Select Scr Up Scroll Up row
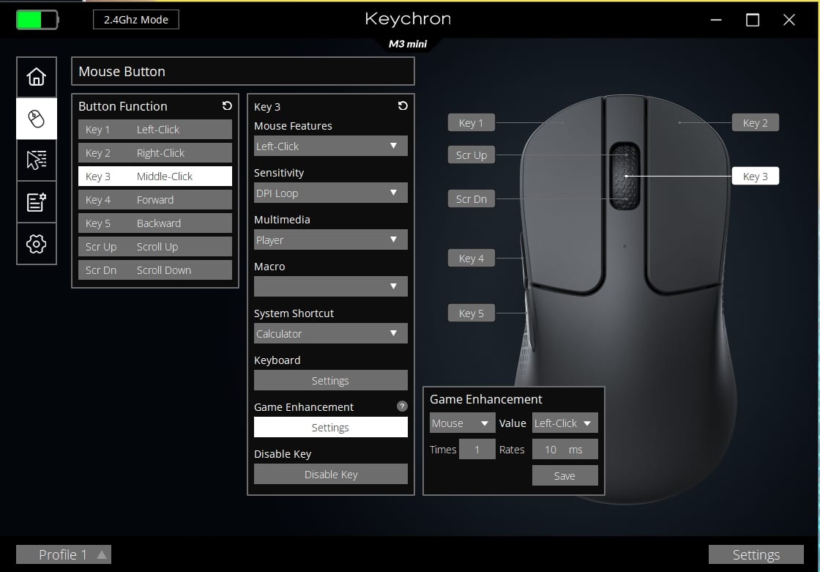820x572 pixels. pos(155,247)
